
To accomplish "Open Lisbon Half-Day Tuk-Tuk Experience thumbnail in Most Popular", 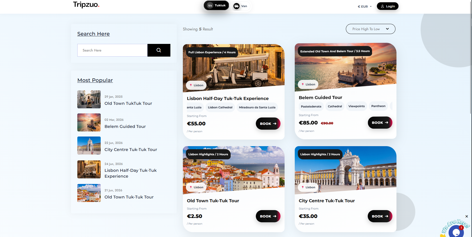I will (x=89, y=169).
